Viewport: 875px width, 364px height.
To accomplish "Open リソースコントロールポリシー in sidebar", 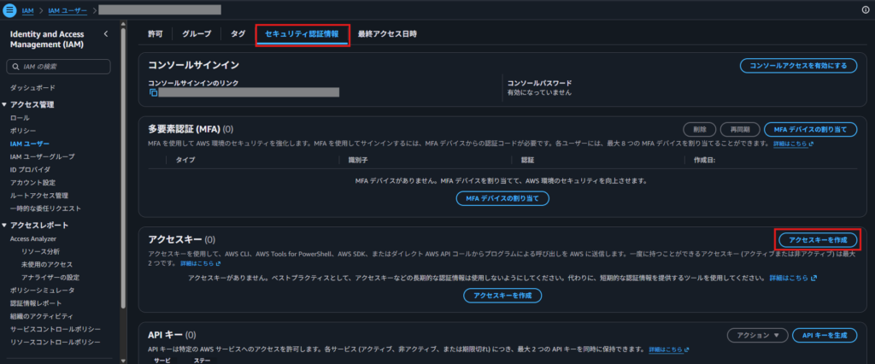I will (56, 342).
